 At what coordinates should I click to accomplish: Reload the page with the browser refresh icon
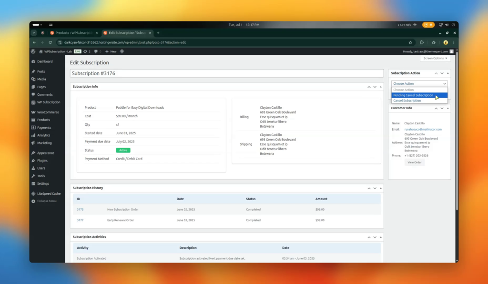50,42
